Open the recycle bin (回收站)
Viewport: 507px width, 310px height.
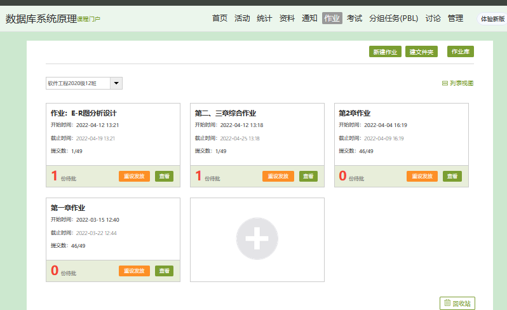457,303
